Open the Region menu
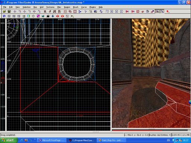 (x=67, y=7)
